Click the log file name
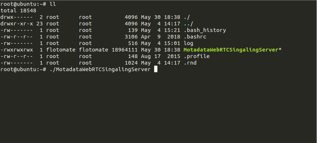Image resolution: width=317 pixels, height=143 pixels. 188,43
